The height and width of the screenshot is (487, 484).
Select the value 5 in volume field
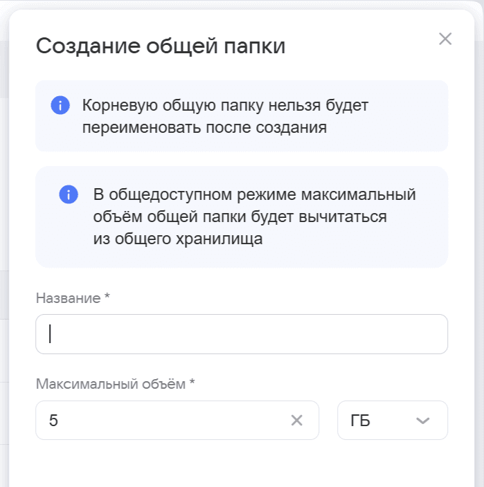53,420
